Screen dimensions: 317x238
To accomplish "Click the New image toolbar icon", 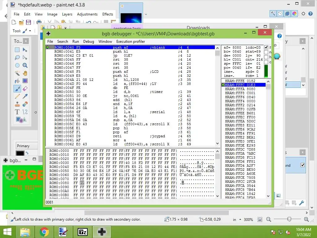I will tap(14, 22).
